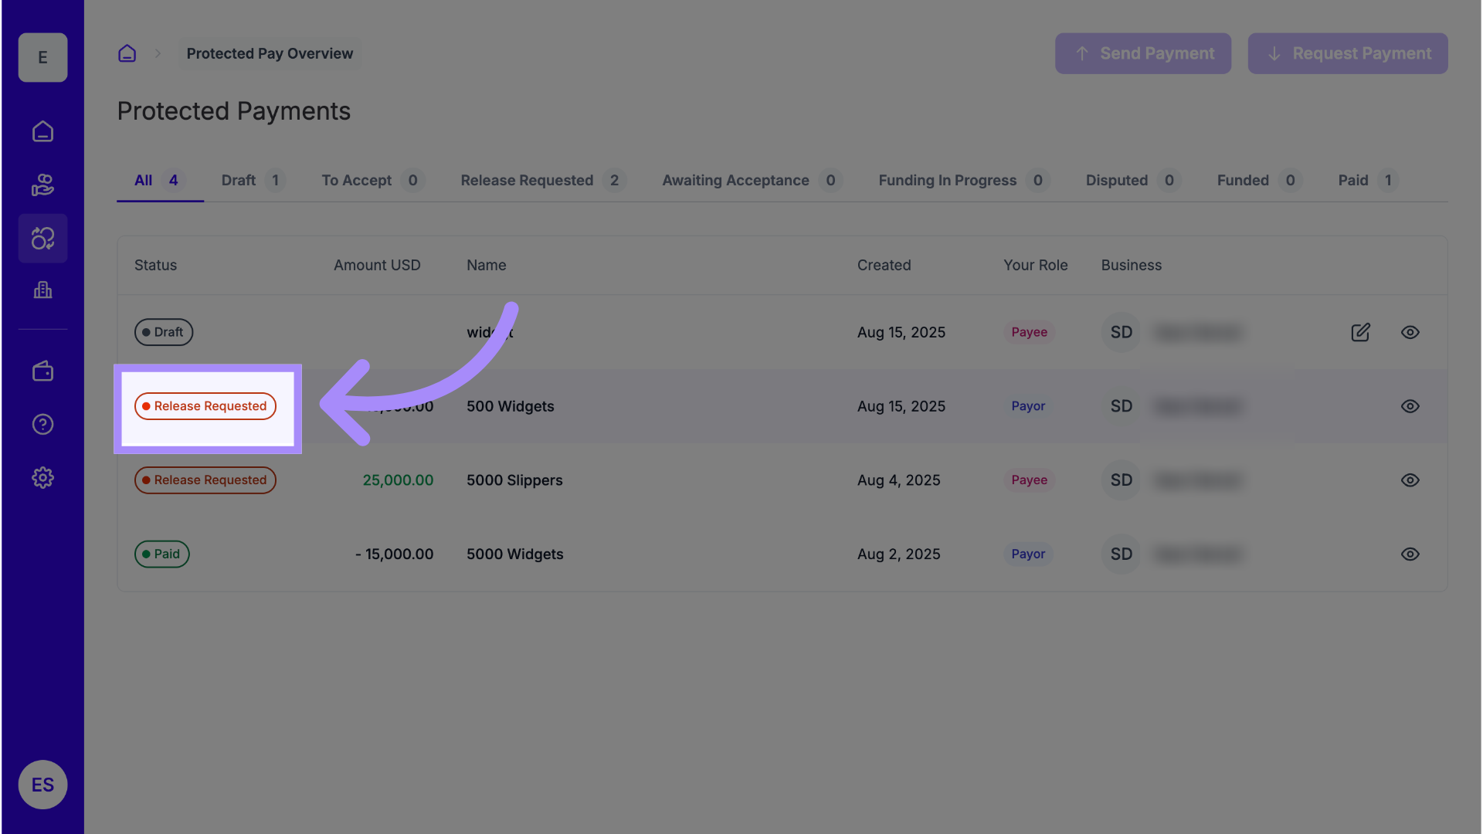Open the E workspace switcher

pyautogui.click(x=42, y=57)
